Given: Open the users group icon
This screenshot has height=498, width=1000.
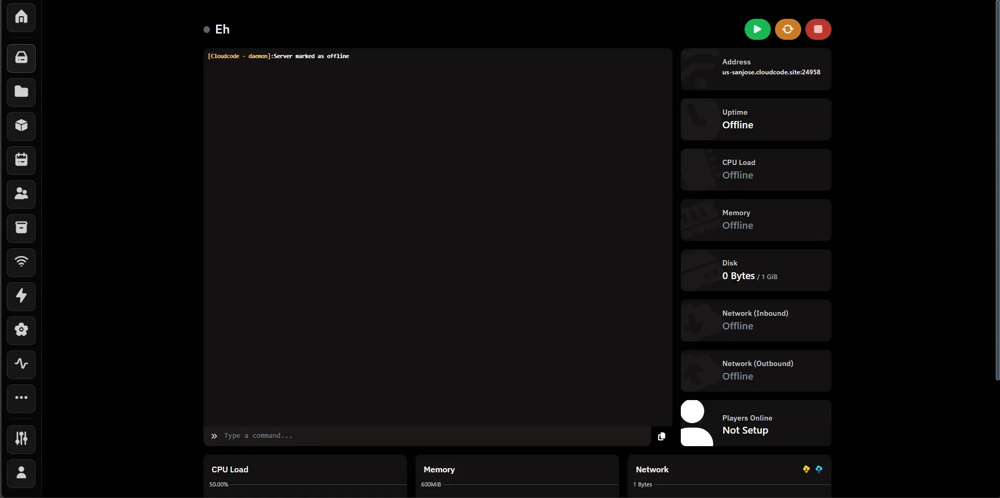Looking at the screenshot, I should click(21, 194).
